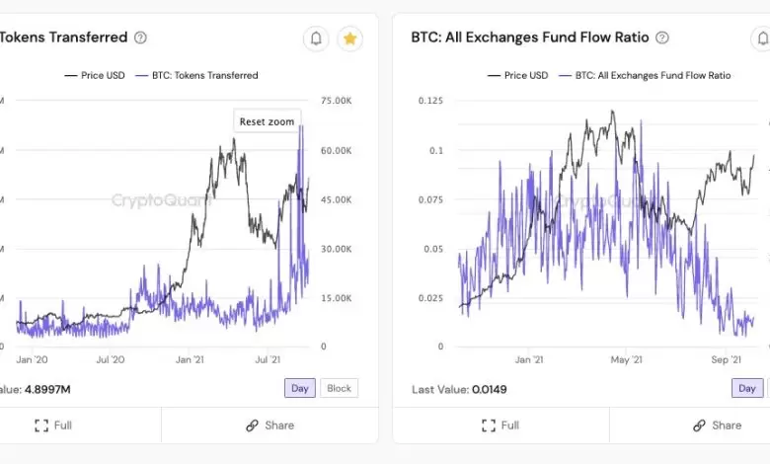This screenshot has height=464, width=770.
Task: Click the CryptoQuant watermark on Tokens Transferred chart
Action: pos(160,200)
